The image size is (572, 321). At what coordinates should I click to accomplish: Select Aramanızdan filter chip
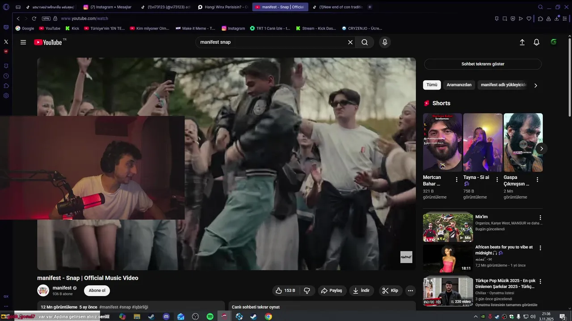tap(459, 85)
